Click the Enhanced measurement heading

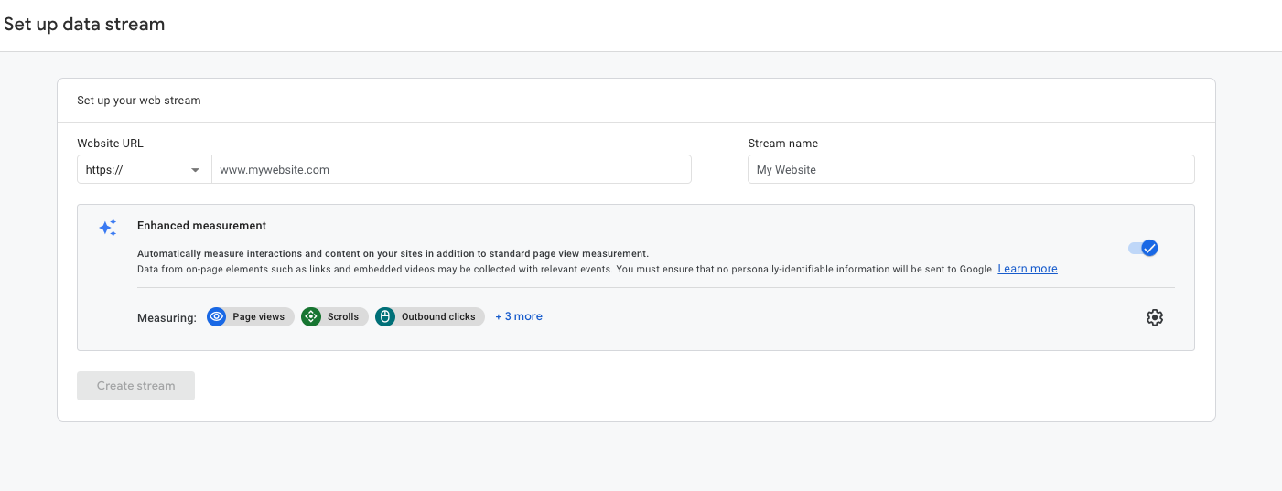tap(201, 225)
